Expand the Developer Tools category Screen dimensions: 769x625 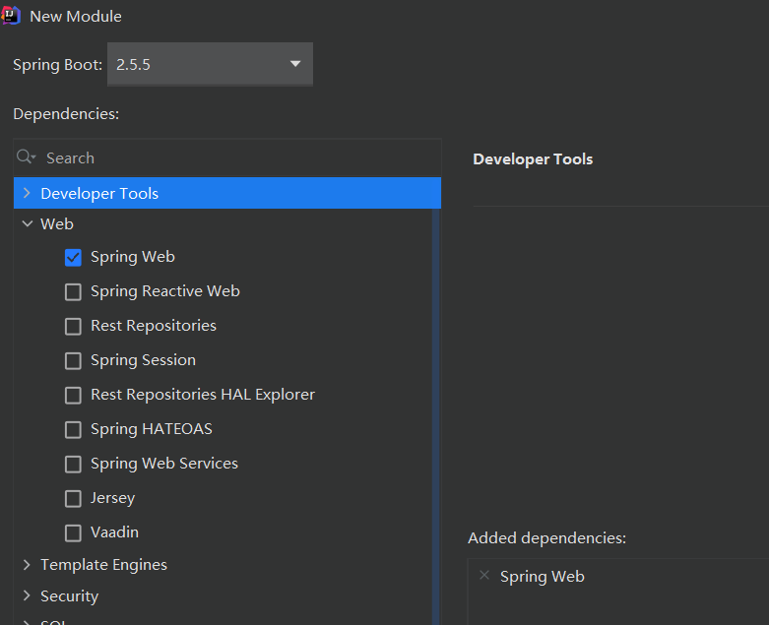click(27, 193)
